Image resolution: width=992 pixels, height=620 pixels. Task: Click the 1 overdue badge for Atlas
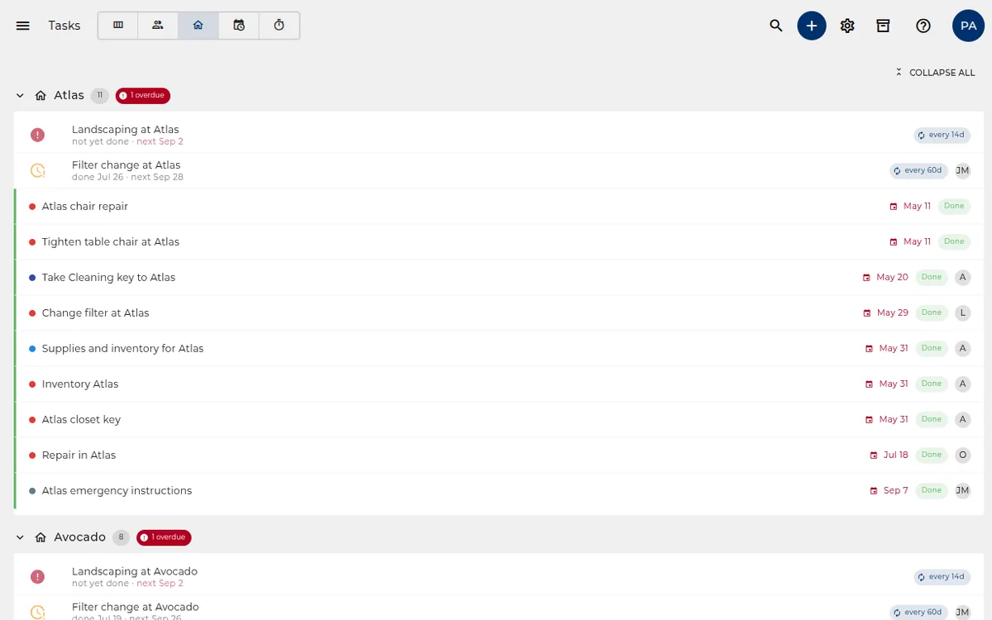point(143,96)
